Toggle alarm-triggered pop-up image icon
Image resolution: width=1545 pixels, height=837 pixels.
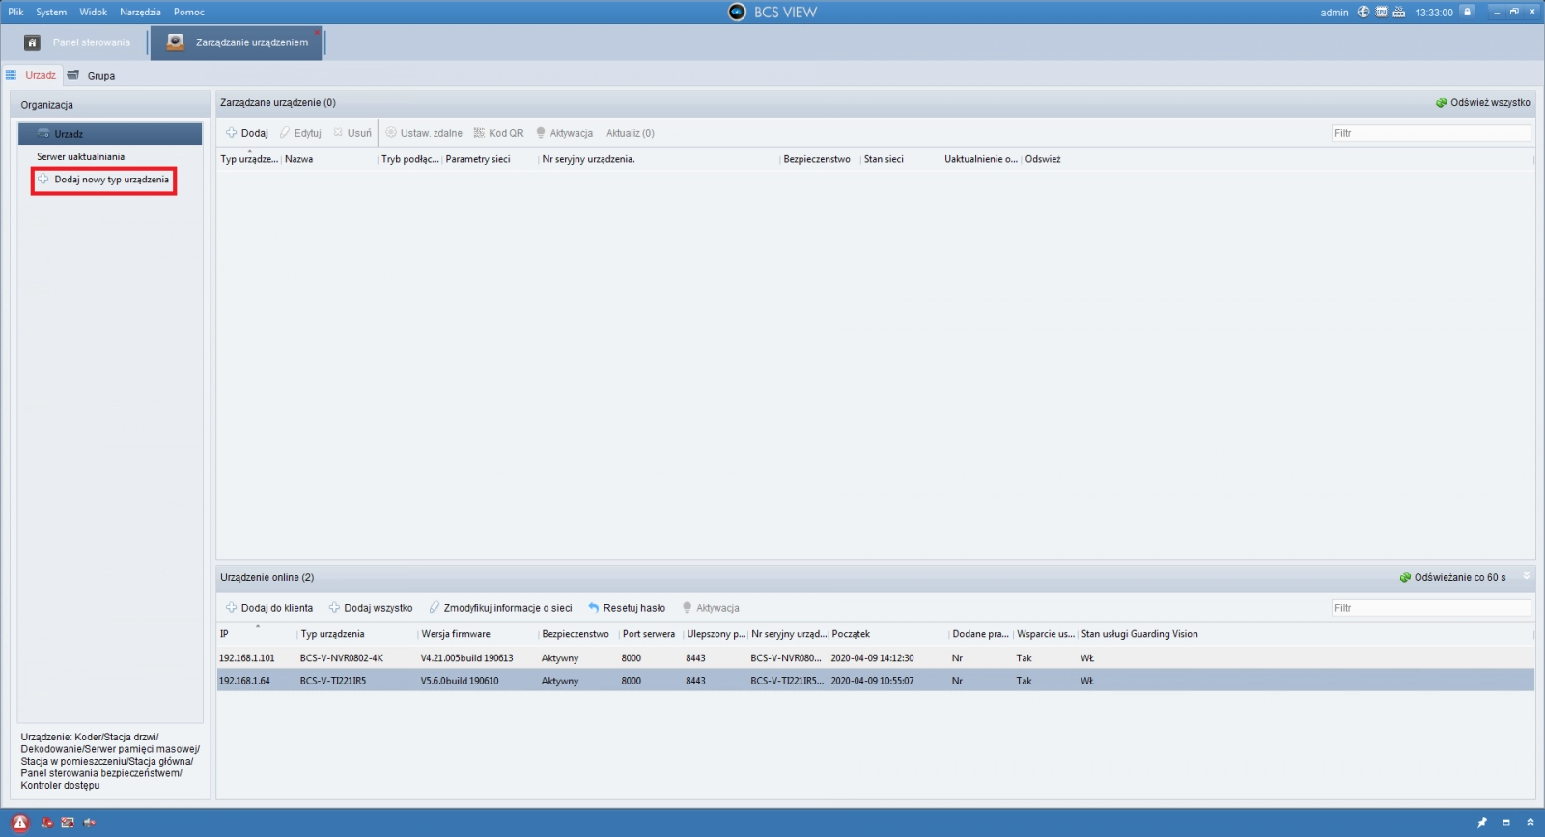[68, 823]
